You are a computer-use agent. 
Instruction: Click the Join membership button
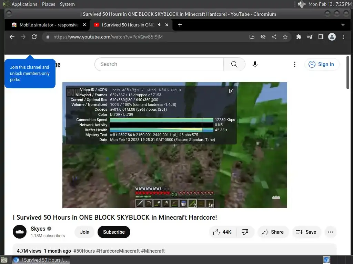coord(85,232)
